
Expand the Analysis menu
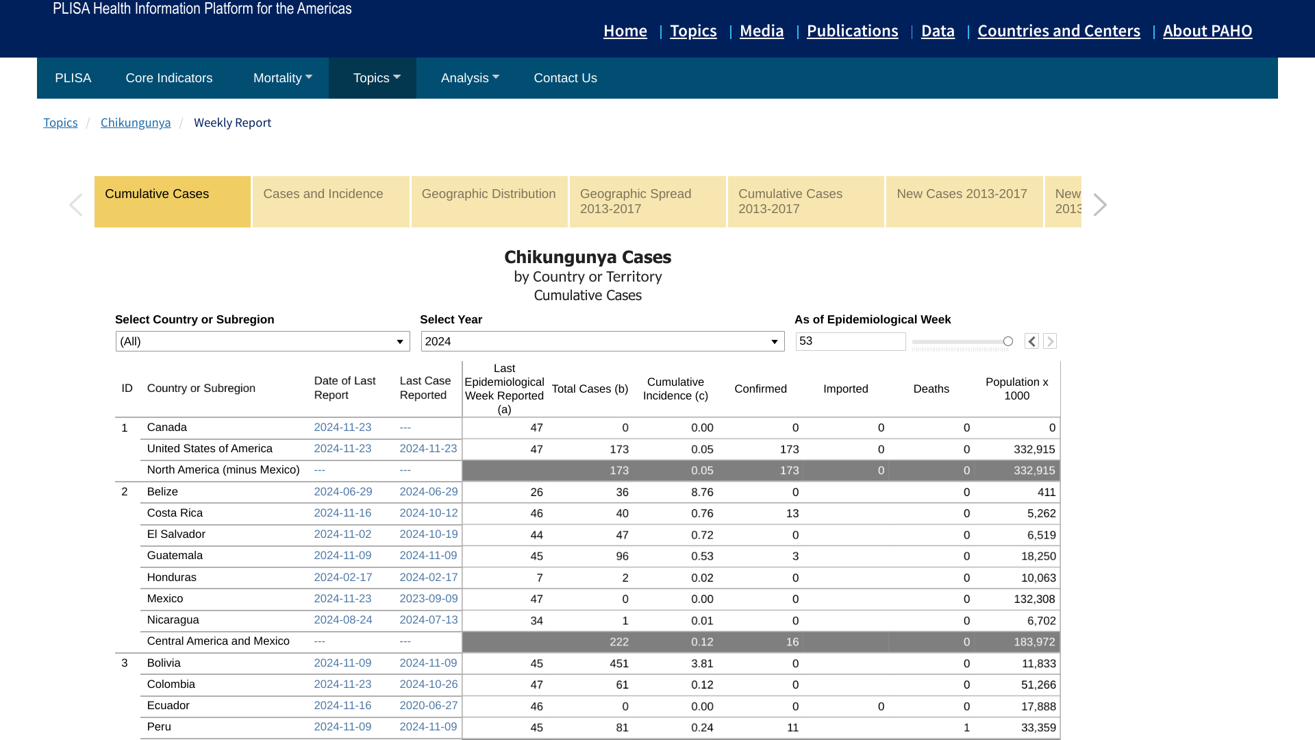[470, 78]
